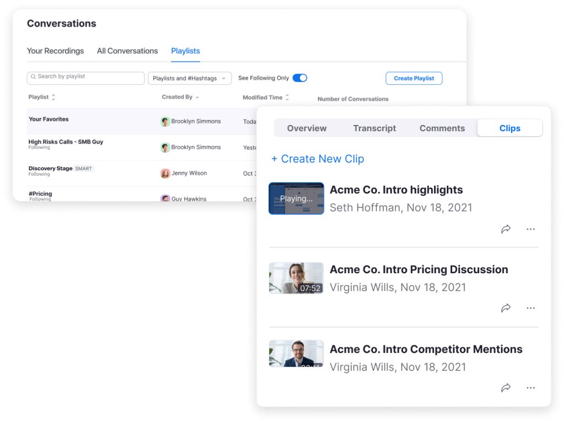Open the Transcript tab
Image resolution: width=564 pixels, height=423 pixels.
click(x=375, y=128)
